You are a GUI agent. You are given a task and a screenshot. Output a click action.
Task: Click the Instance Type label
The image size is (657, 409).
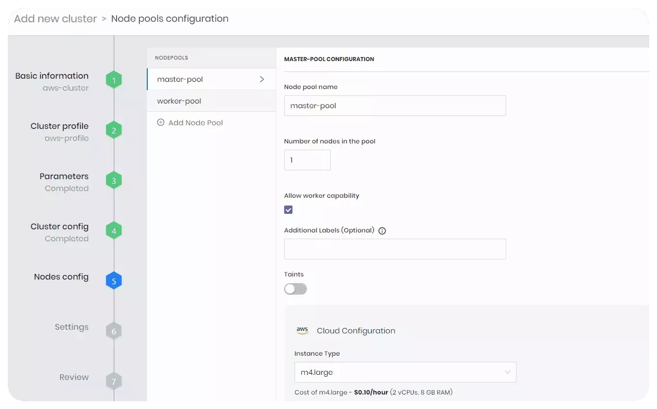pos(317,354)
